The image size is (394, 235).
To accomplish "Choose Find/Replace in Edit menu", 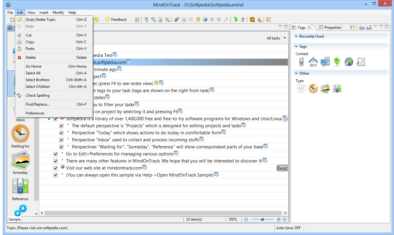I will 54,104.
